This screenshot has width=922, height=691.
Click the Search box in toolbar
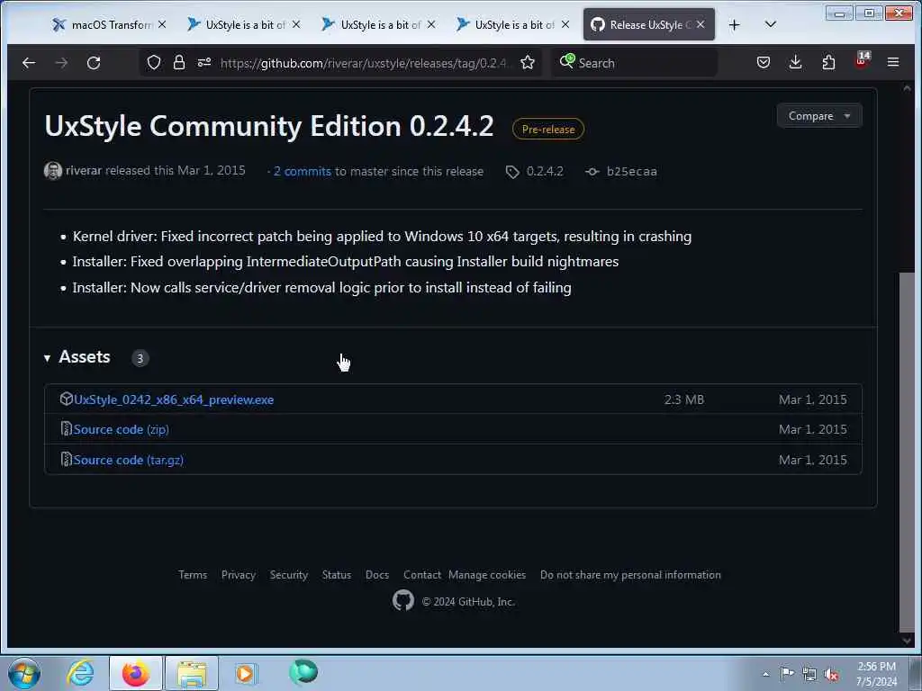[635, 63]
